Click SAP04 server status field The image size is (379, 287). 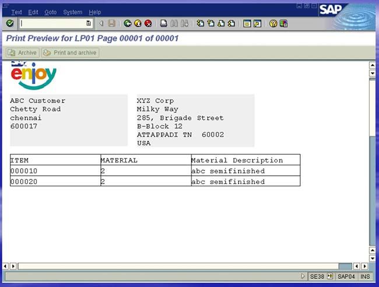pos(346,277)
